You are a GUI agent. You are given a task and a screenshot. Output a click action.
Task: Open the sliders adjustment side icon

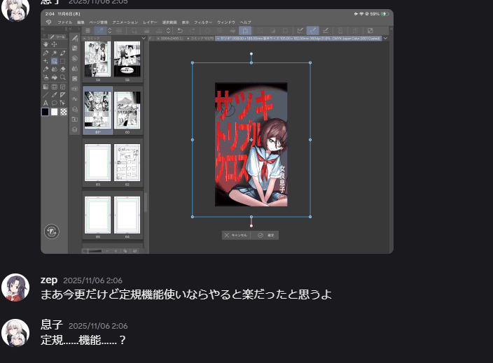click(75, 99)
